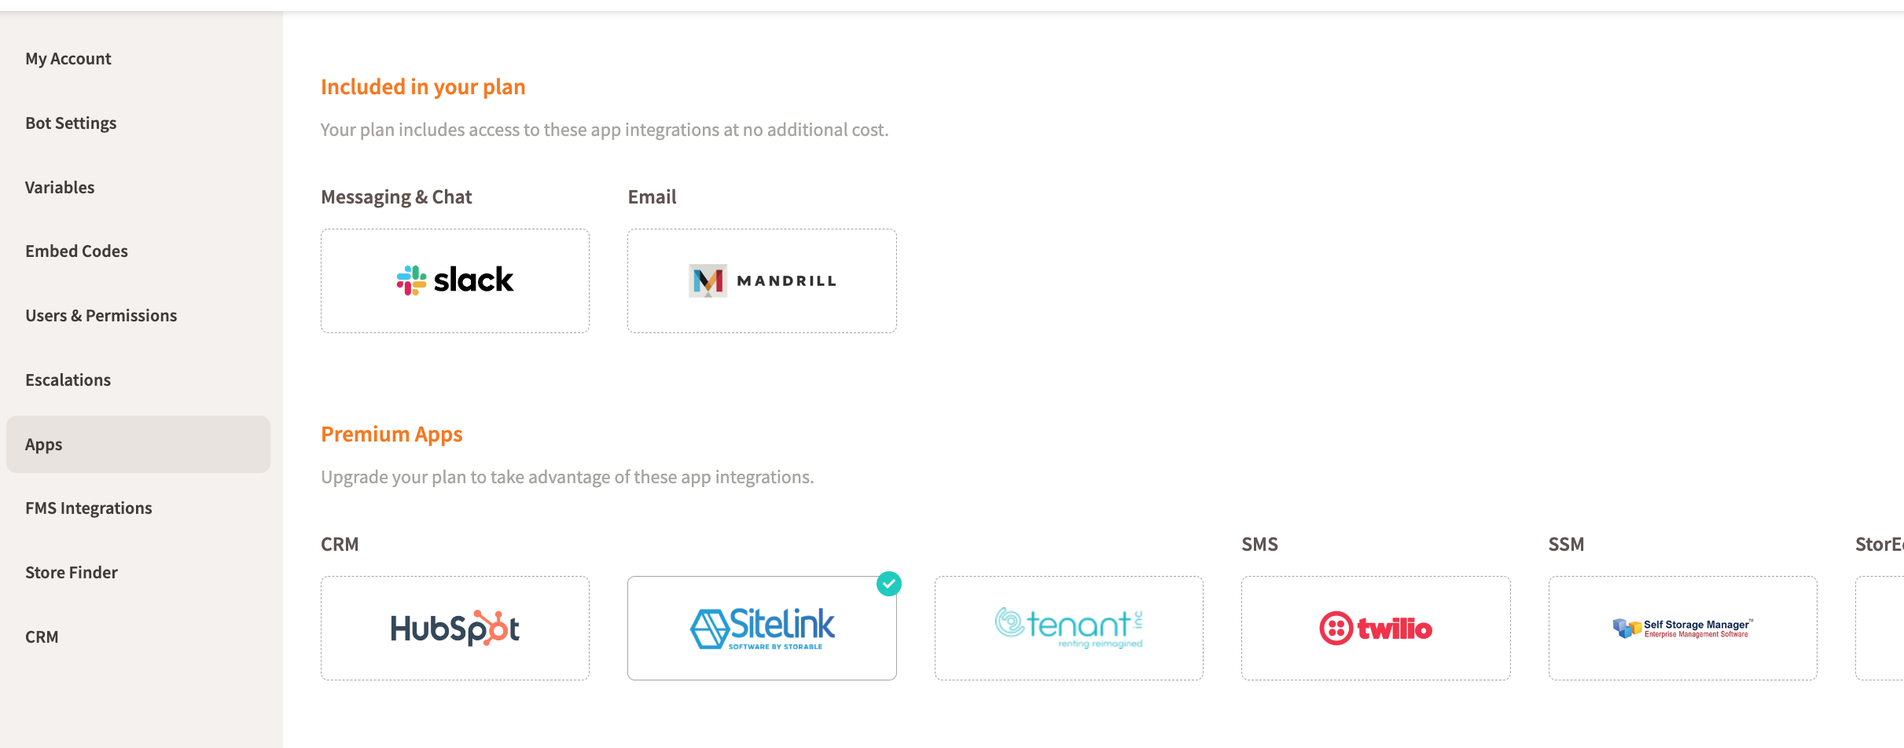Click the Premium Apps heading
Image resolution: width=1904 pixels, height=748 pixels.
[391, 434]
